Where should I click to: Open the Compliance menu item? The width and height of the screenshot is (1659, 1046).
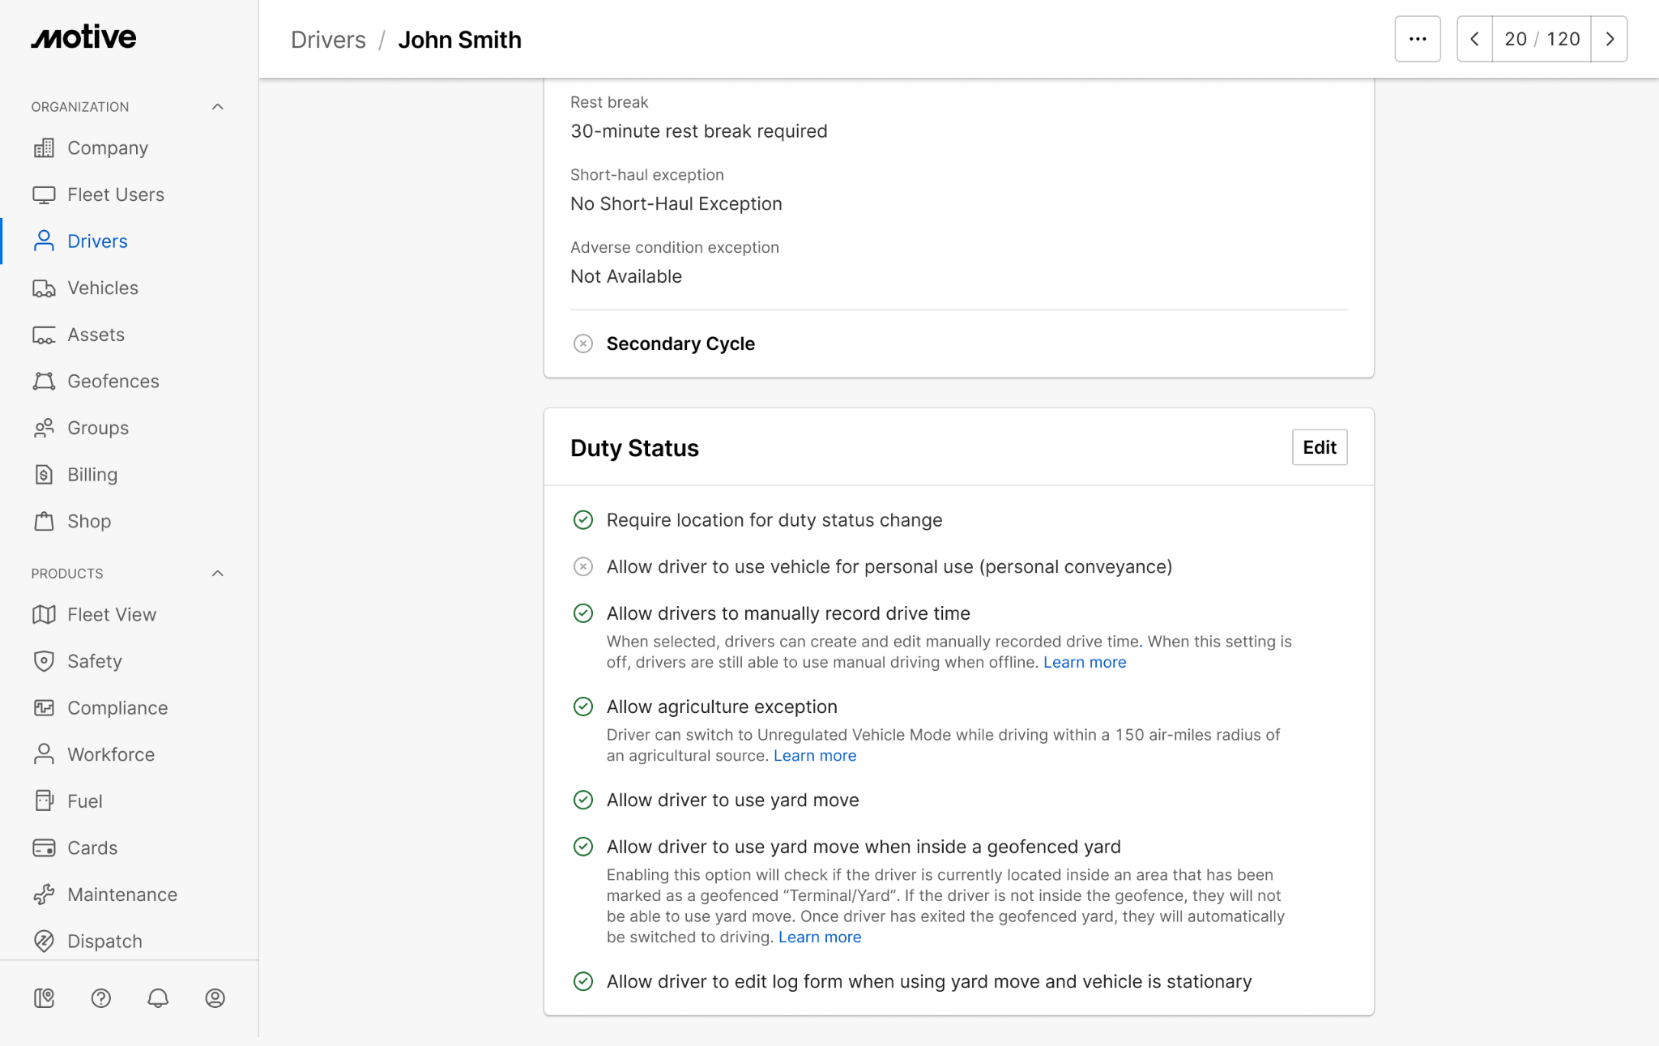click(117, 708)
